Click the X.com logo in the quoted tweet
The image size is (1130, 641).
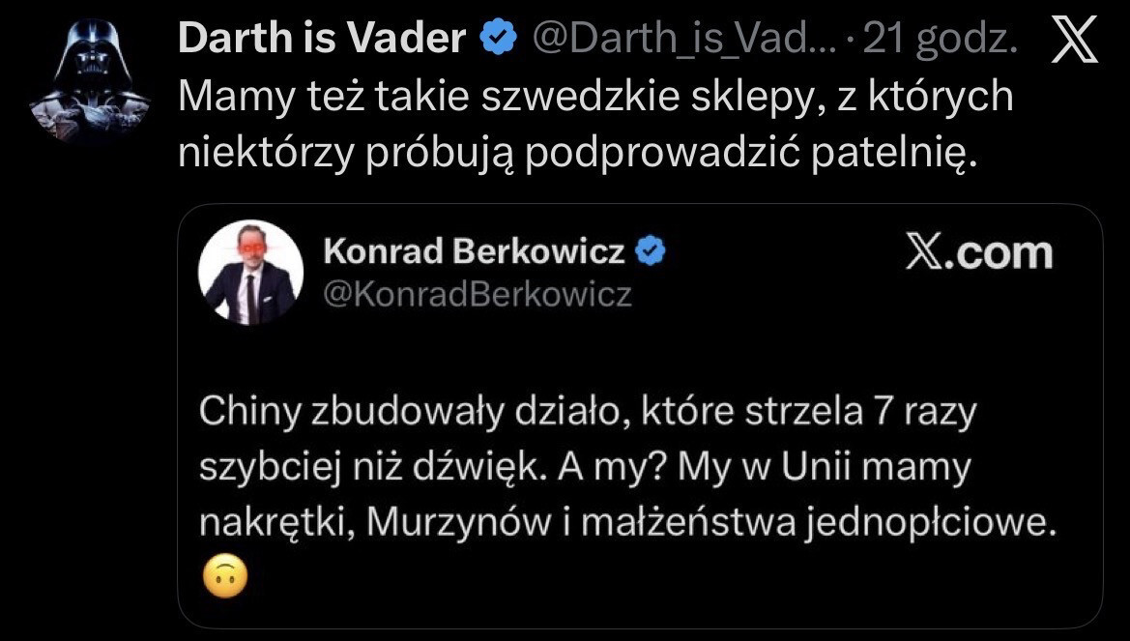(978, 253)
